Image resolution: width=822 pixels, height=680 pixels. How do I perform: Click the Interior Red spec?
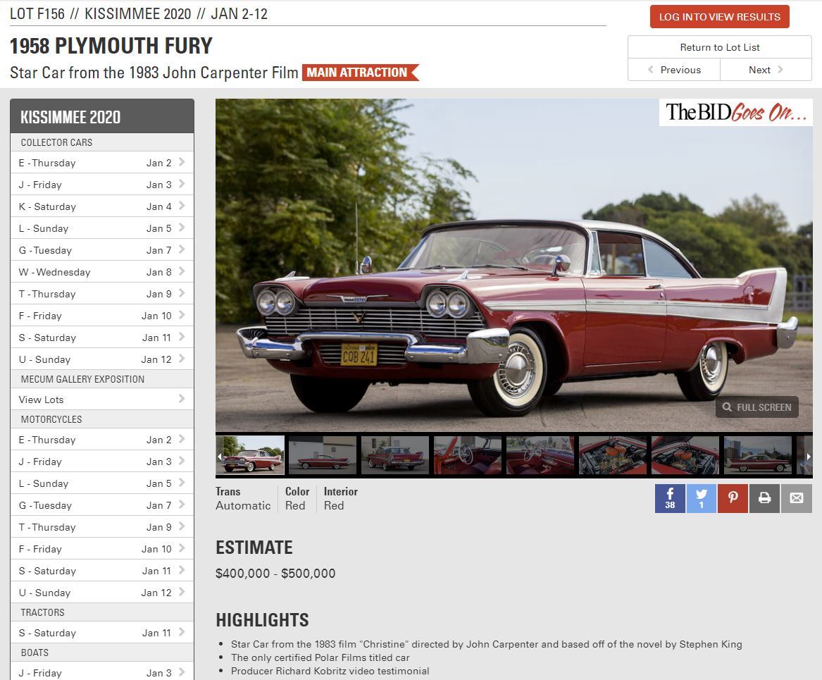pos(341,499)
